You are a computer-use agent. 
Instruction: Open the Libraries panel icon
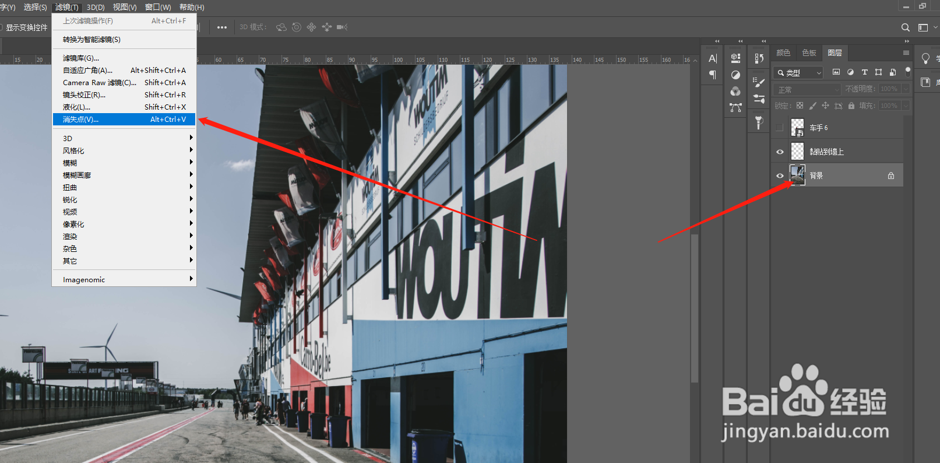coord(925,82)
